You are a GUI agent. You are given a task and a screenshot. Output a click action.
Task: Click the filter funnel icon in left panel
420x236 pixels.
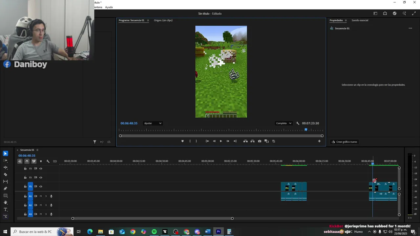(94, 142)
